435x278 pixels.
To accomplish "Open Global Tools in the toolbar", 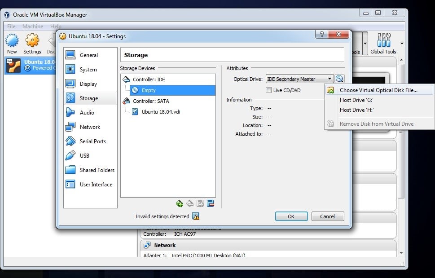I will 383,44.
